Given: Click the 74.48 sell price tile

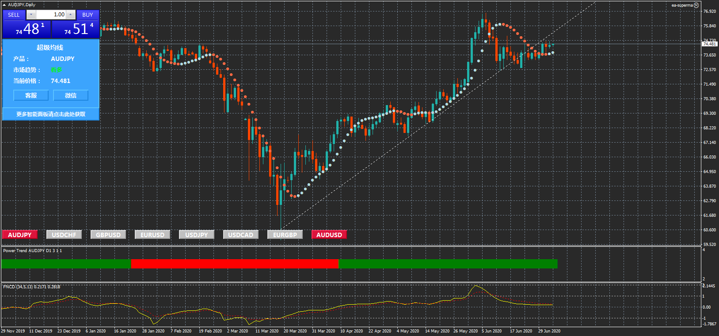Looking at the screenshot, I should pos(27,29).
